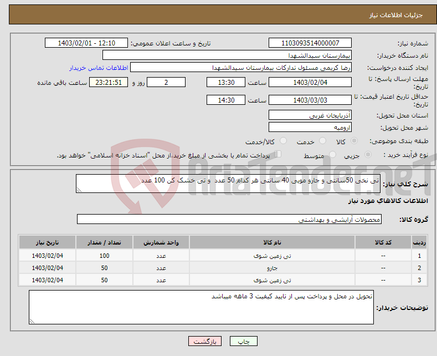Click the شرح کلی نیاز description textarea

[x=228, y=184]
